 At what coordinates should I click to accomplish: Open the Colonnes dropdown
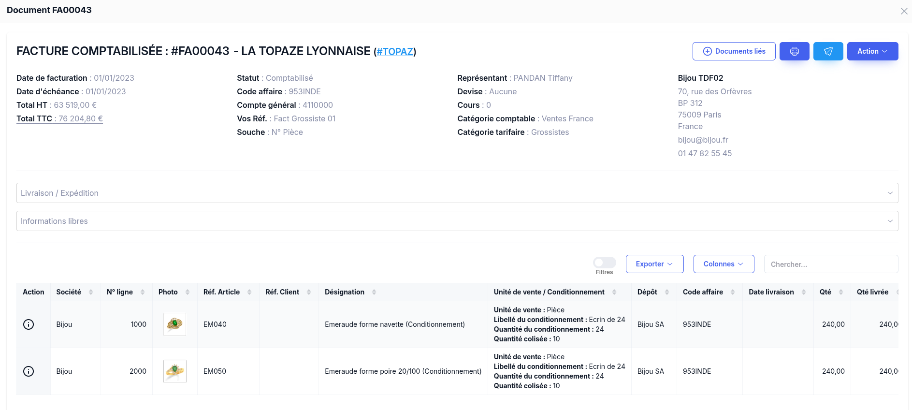click(723, 264)
